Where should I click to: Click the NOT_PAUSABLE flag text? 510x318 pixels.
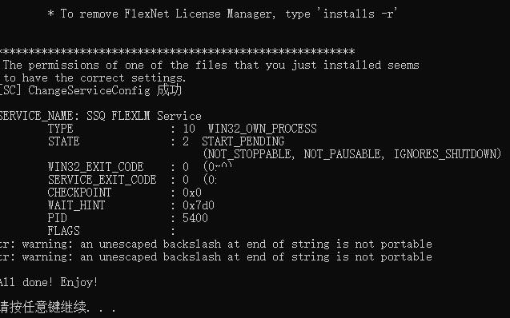click(x=342, y=154)
